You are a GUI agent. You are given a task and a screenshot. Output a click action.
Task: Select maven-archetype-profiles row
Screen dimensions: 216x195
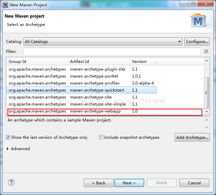point(81,83)
